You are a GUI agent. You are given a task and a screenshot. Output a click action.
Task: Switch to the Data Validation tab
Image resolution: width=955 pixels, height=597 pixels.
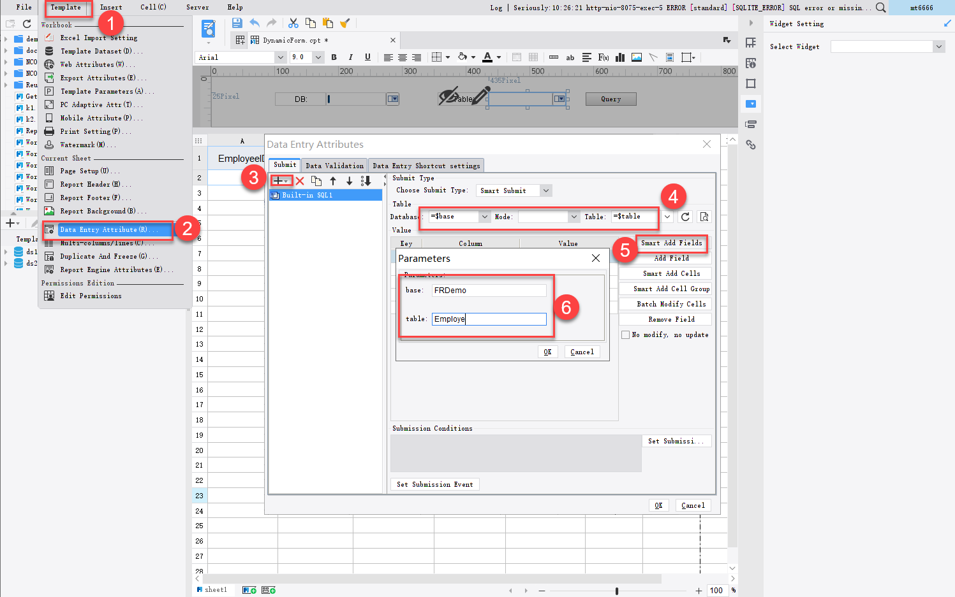coord(334,165)
